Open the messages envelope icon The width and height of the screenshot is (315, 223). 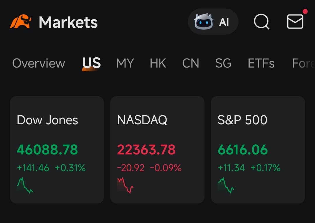tap(295, 22)
